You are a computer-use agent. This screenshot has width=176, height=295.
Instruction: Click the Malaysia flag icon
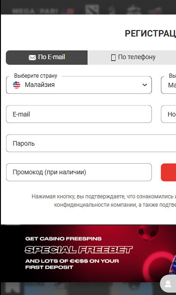coord(17,85)
